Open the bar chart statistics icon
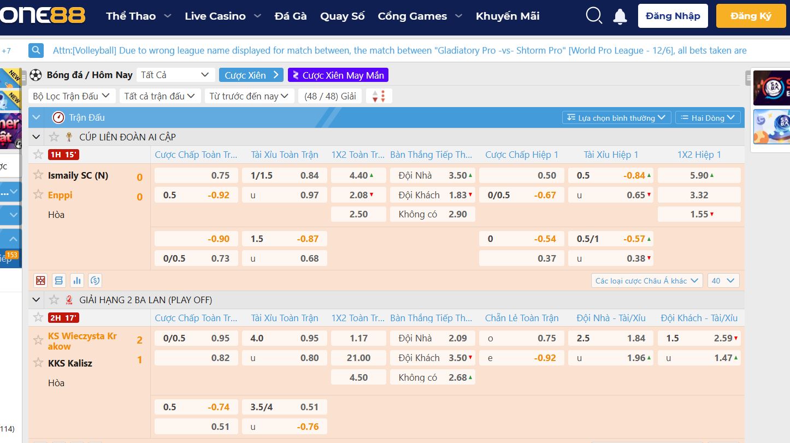Screen dimensions: 790x443 click(x=77, y=281)
